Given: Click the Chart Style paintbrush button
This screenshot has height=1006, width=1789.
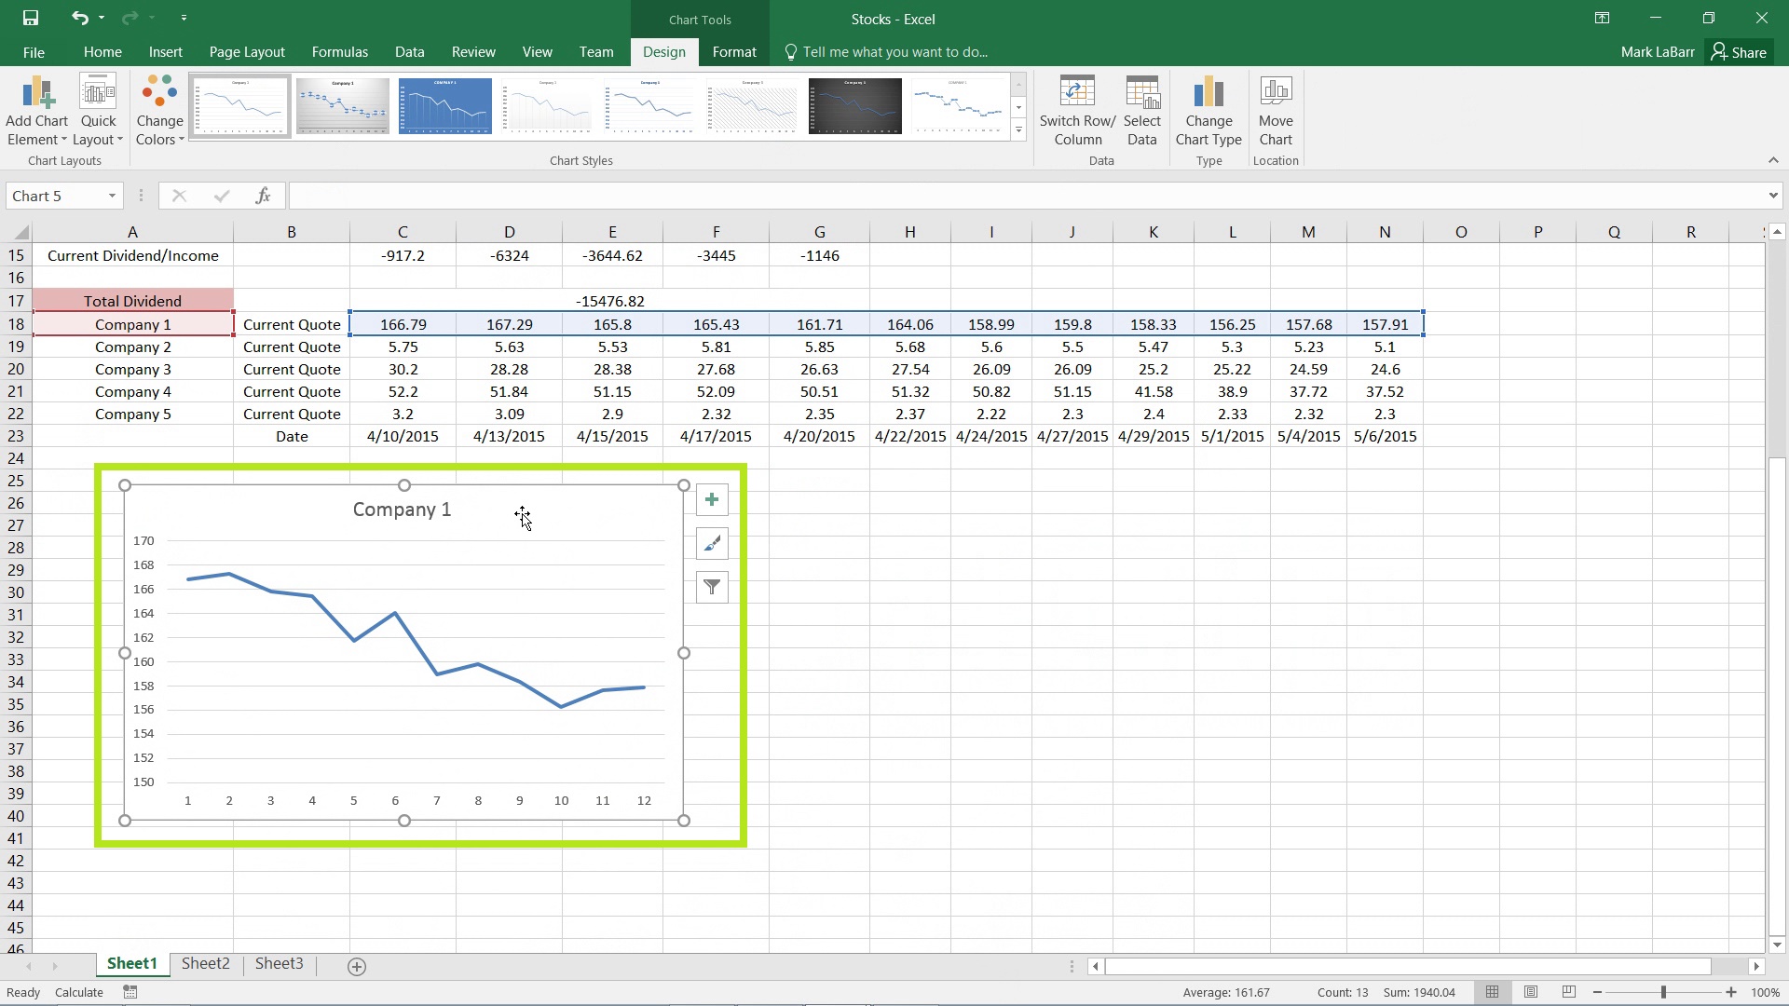Looking at the screenshot, I should click(x=710, y=542).
